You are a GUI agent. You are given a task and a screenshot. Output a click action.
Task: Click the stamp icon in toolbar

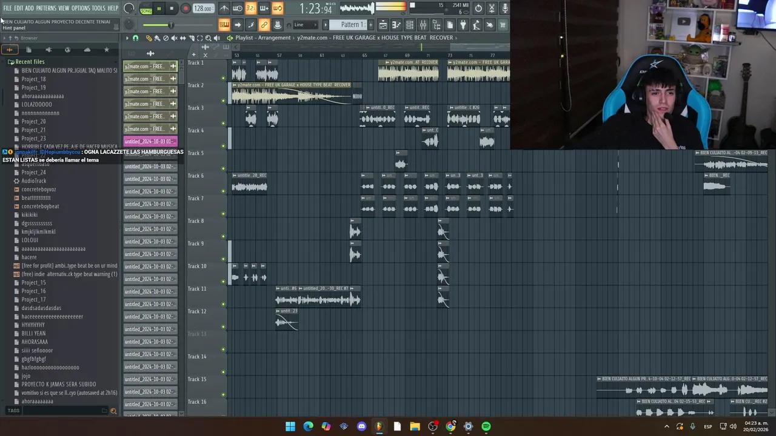click(278, 25)
